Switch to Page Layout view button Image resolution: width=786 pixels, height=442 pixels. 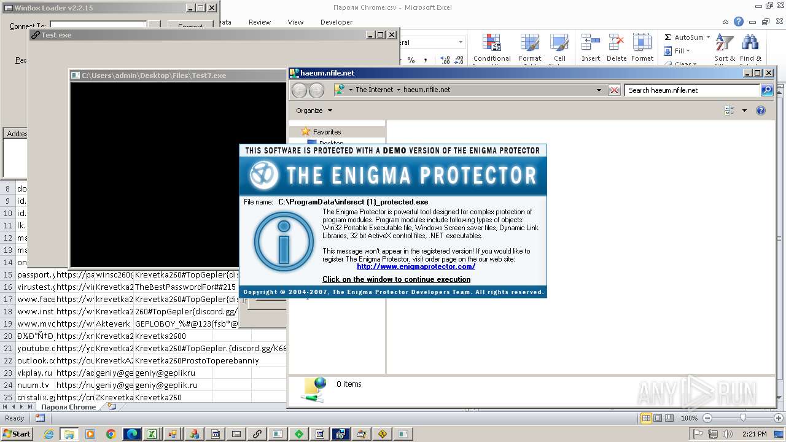click(x=658, y=418)
